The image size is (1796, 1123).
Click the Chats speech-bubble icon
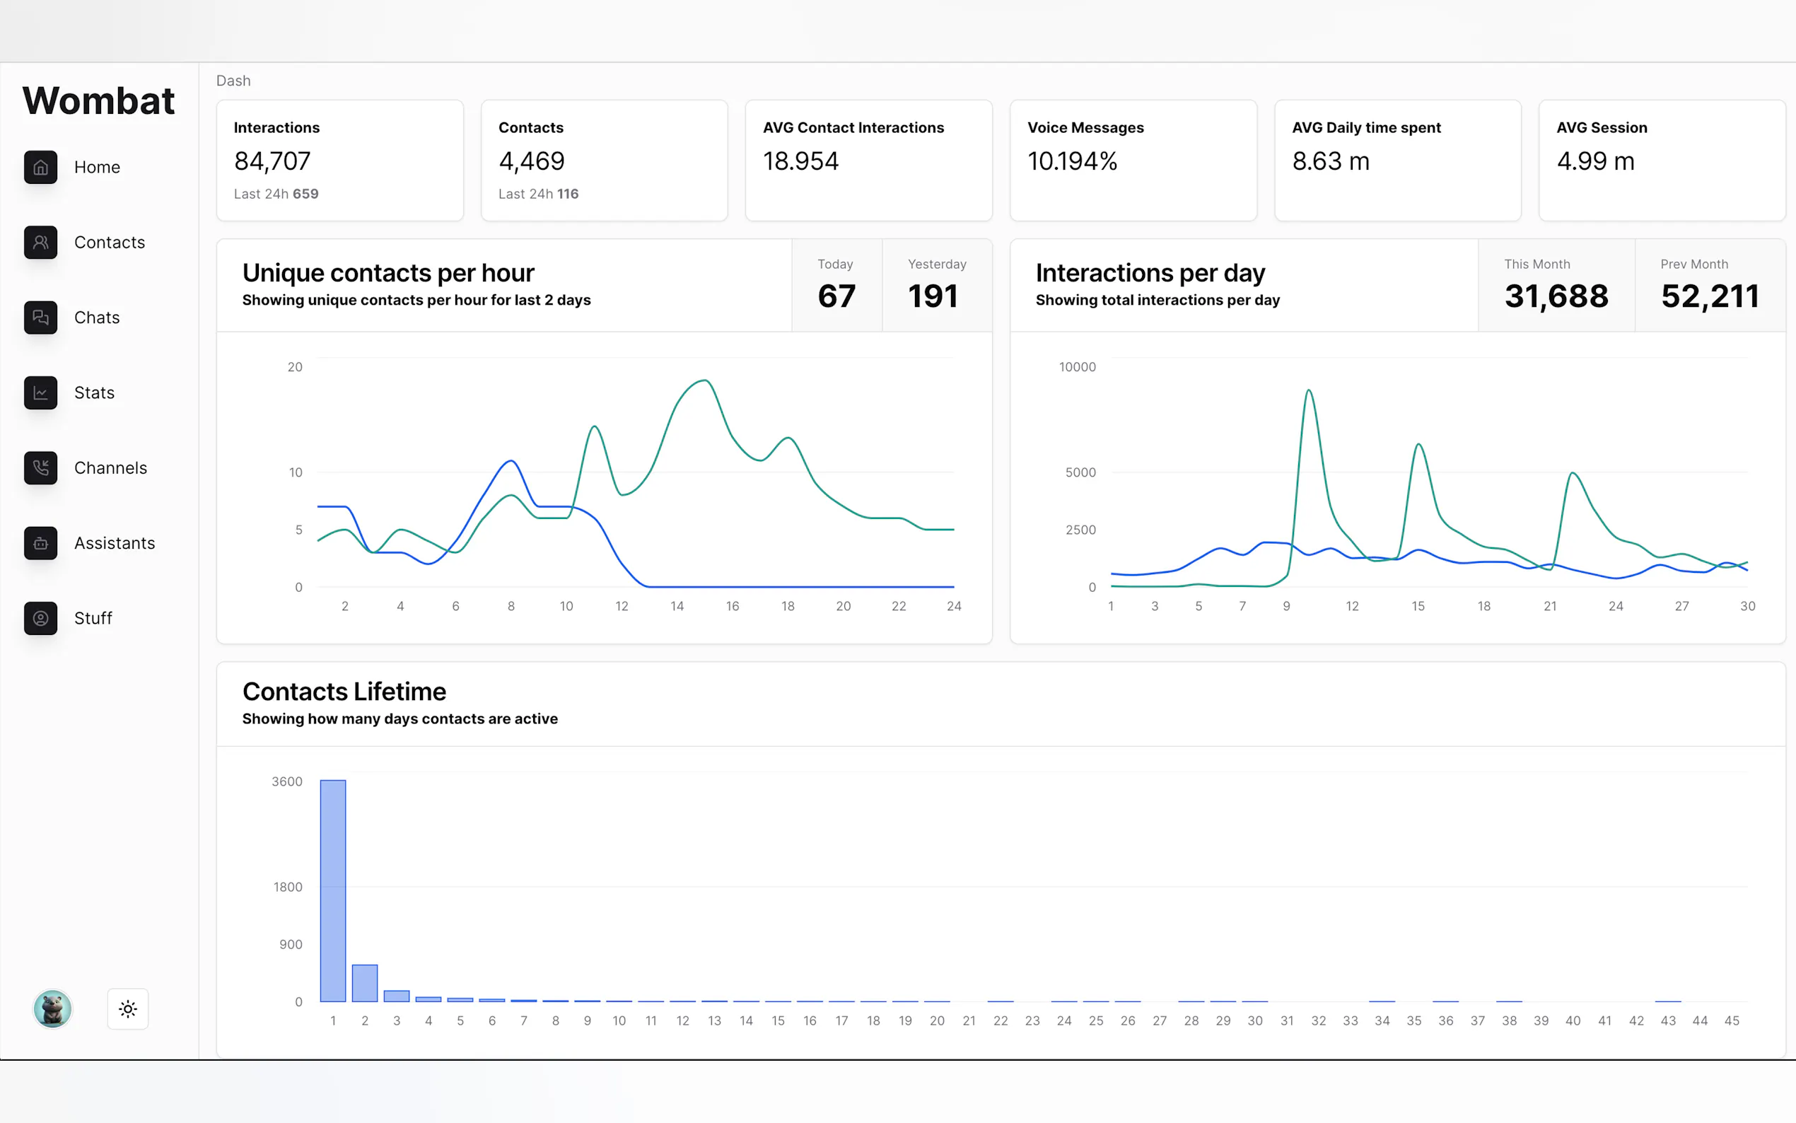[40, 317]
